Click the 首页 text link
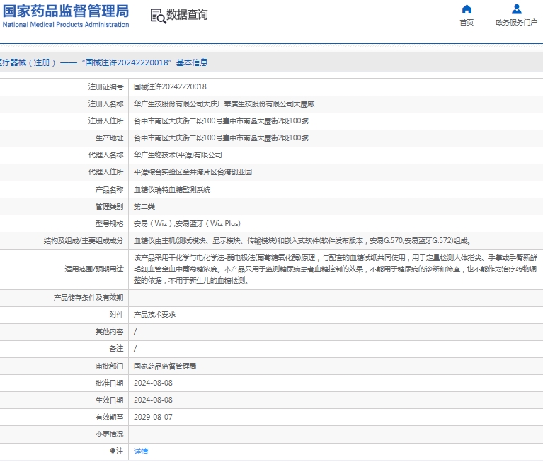The height and width of the screenshot is (465, 543). coord(467,23)
